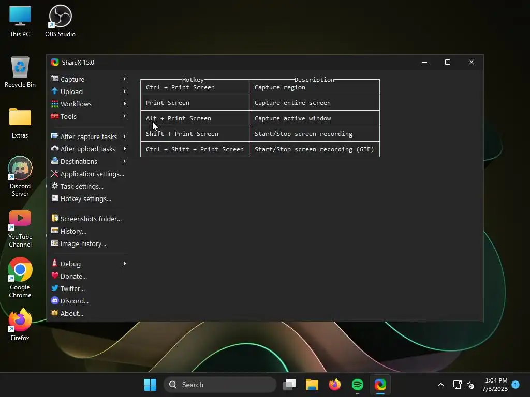This screenshot has height=397, width=530.
Task: Expand the Upload submenu arrow
Action: (124, 91)
